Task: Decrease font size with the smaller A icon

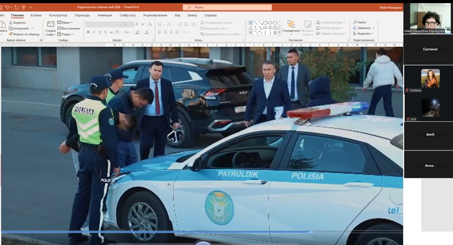Action: tap(143, 25)
